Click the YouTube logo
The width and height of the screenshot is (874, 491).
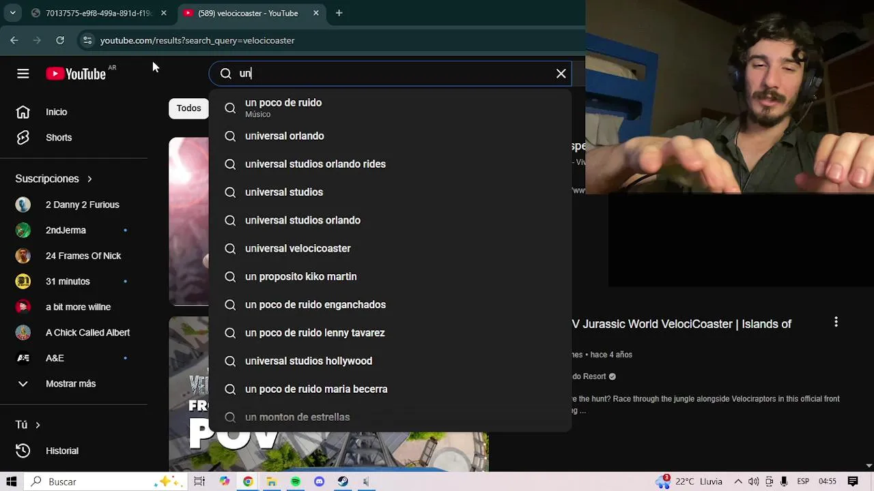click(x=76, y=74)
